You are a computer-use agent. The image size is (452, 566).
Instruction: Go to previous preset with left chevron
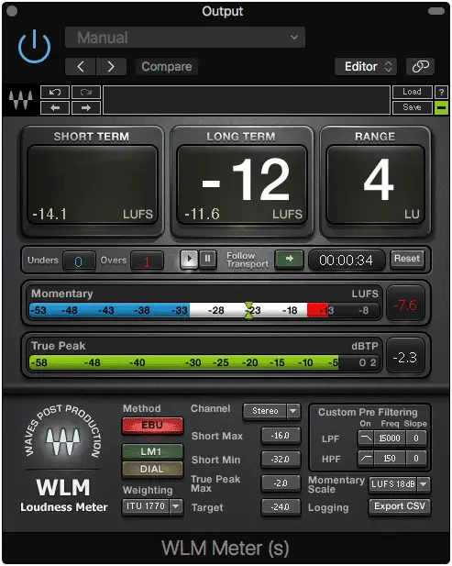[81, 66]
